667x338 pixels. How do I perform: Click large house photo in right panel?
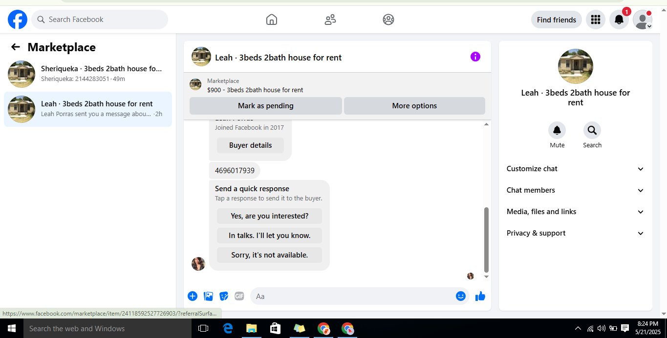pos(576,66)
